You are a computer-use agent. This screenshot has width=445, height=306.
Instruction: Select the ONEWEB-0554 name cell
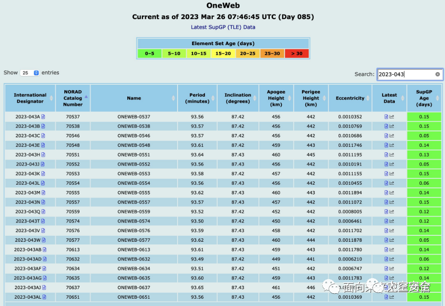point(134,183)
